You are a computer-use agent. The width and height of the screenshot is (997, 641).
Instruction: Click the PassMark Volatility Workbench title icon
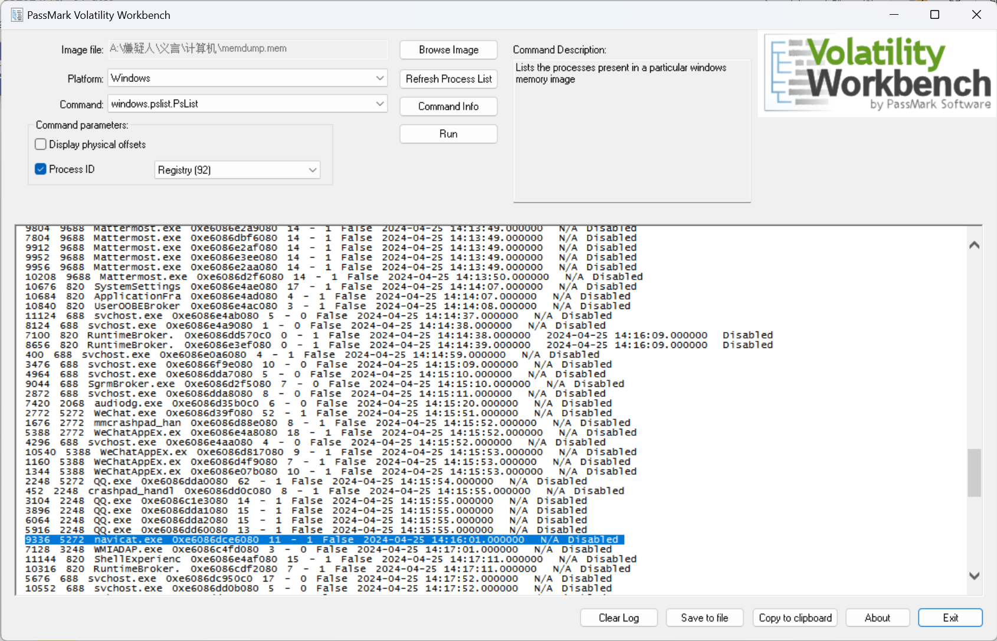pos(17,15)
